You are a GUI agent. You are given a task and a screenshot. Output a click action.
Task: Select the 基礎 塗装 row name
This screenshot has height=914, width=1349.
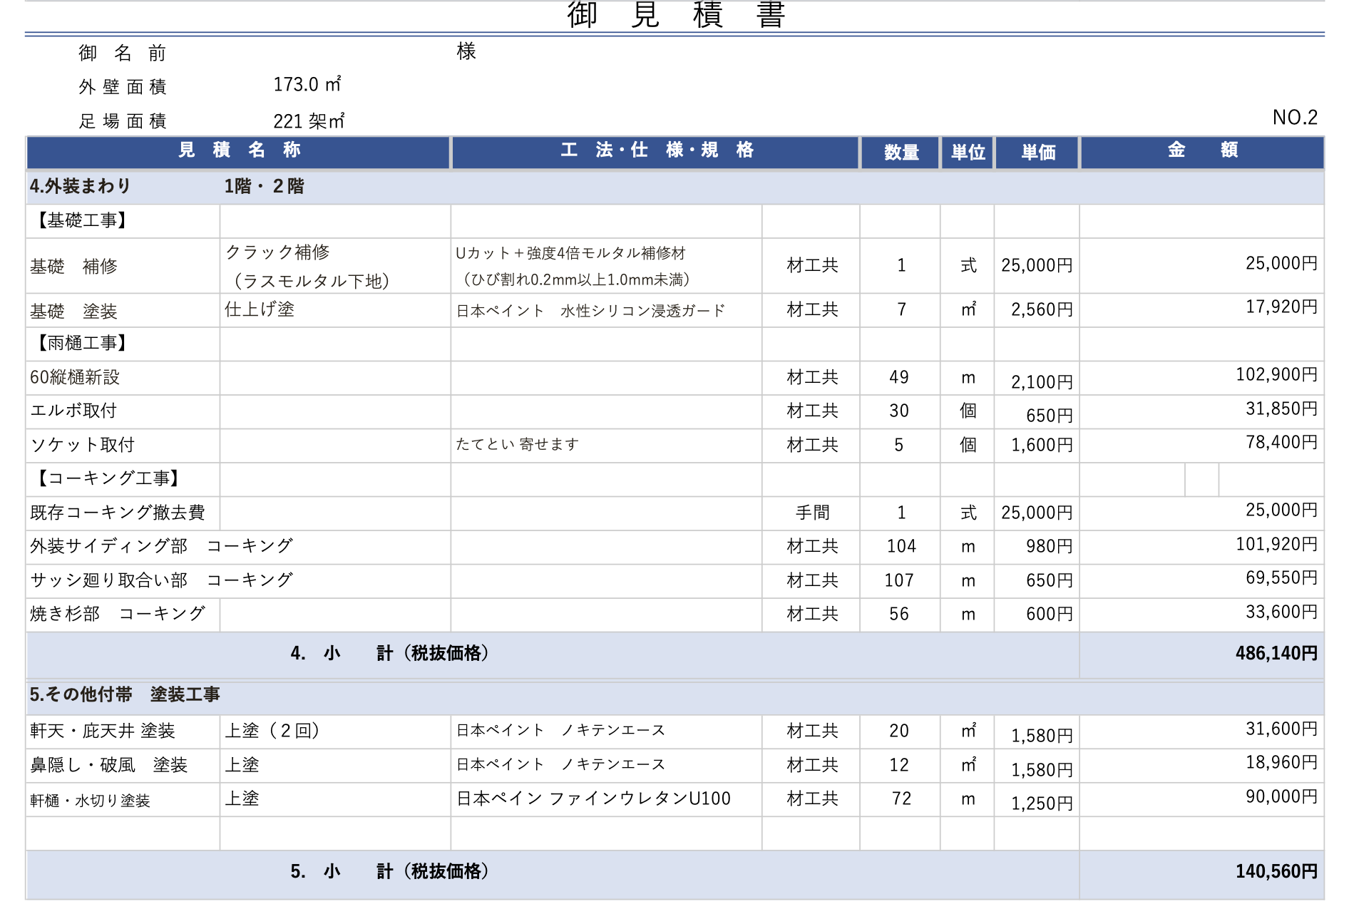[x=73, y=312]
